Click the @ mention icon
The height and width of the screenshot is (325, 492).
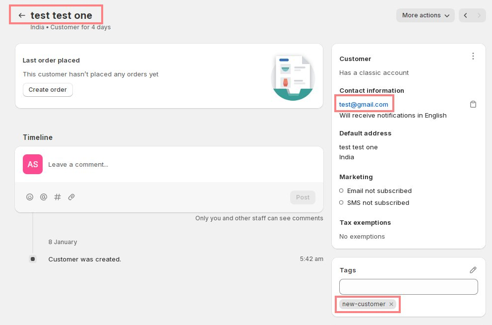(44, 197)
